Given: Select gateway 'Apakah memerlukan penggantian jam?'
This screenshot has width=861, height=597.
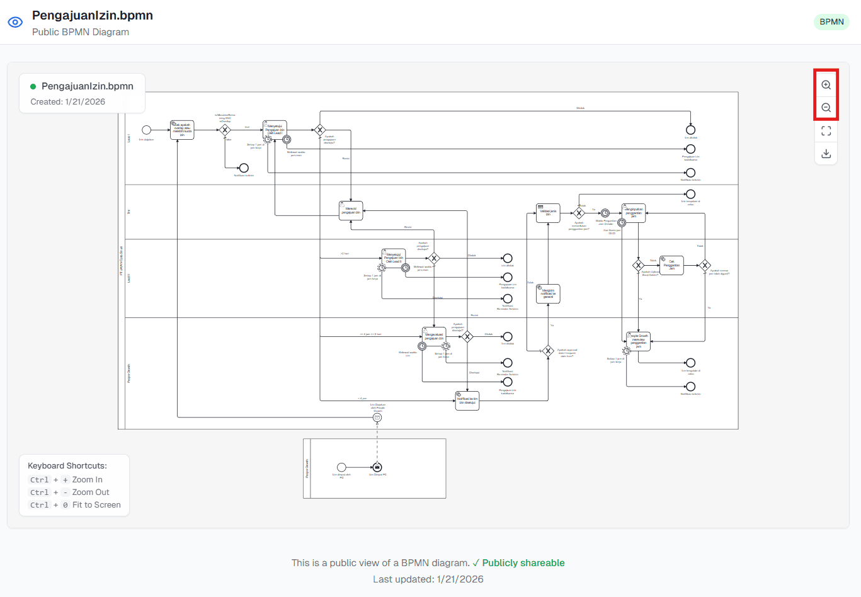Looking at the screenshot, I should [579, 213].
